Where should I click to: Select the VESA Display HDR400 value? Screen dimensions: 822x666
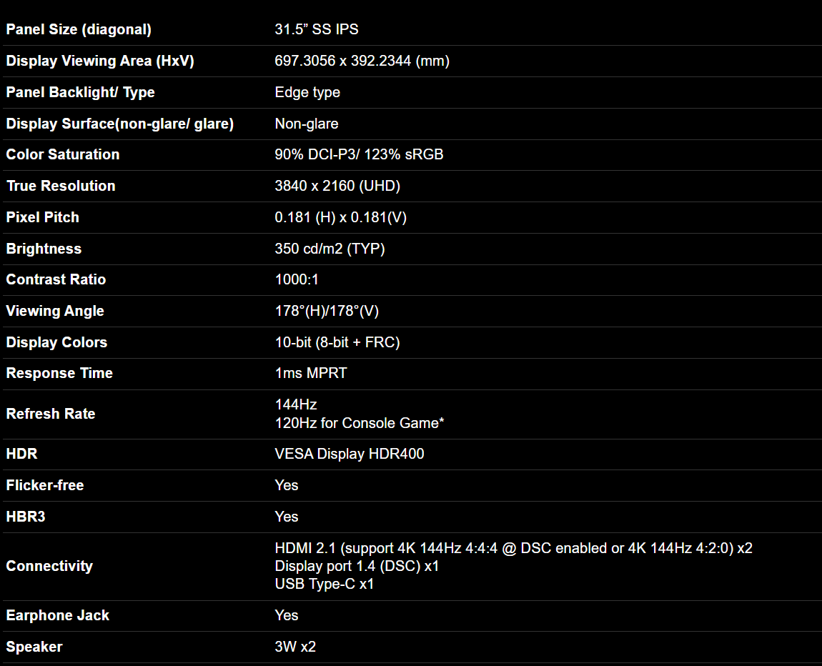coord(350,454)
